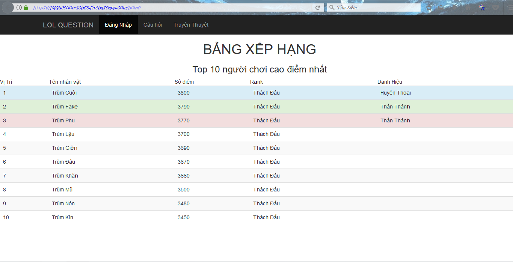This screenshot has height=262, width=513.
Task: Click the green secure padlock icon
Action: (26, 8)
